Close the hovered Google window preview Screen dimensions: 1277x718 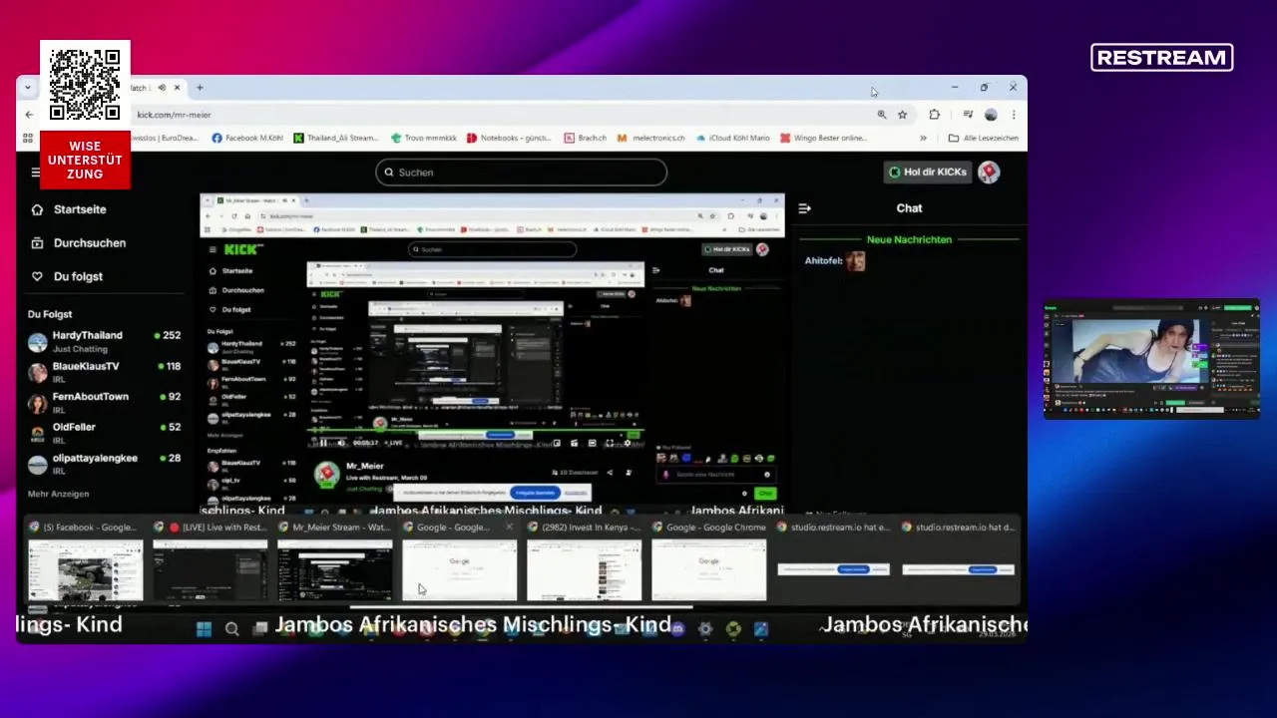(509, 527)
